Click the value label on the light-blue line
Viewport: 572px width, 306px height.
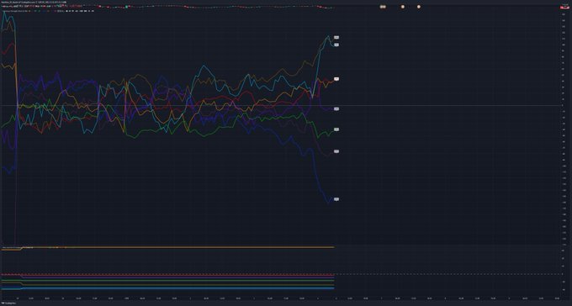pos(336,45)
